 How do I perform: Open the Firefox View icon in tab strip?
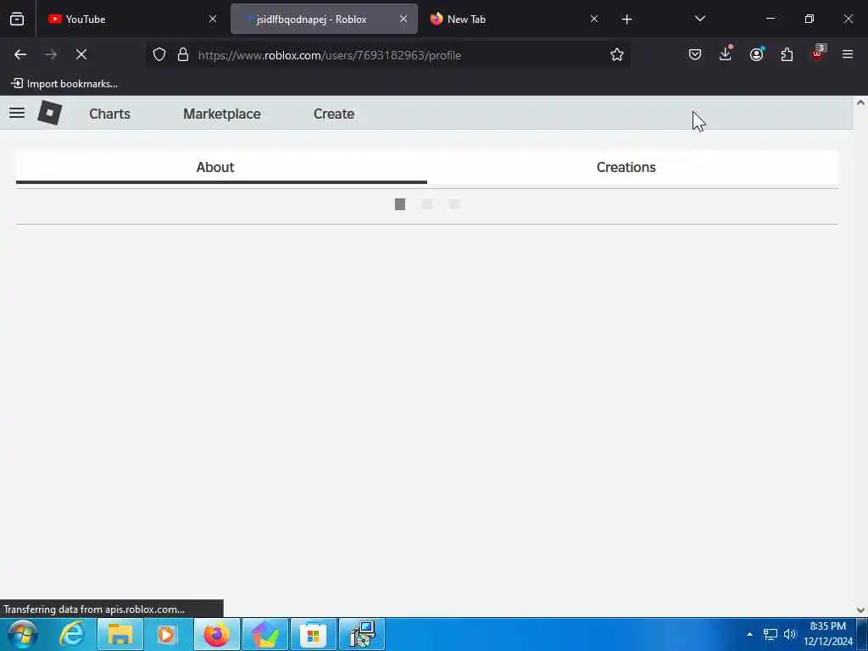17,19
